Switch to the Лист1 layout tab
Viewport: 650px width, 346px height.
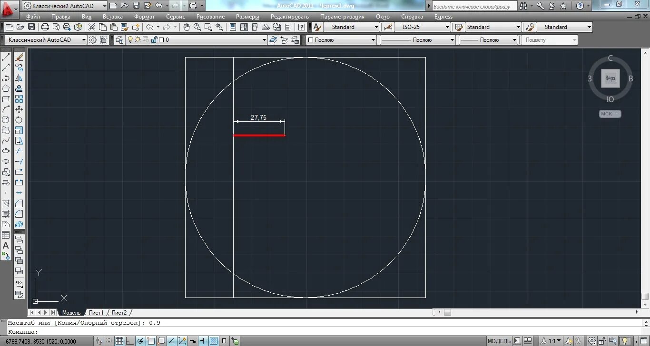[96, 313]
